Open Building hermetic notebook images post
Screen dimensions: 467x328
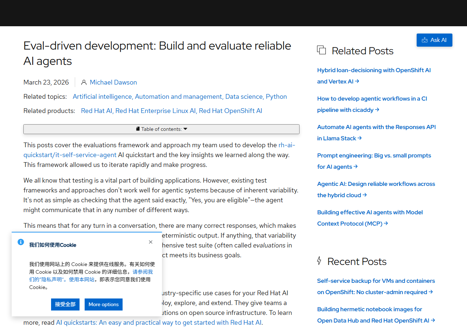(376, 315)
